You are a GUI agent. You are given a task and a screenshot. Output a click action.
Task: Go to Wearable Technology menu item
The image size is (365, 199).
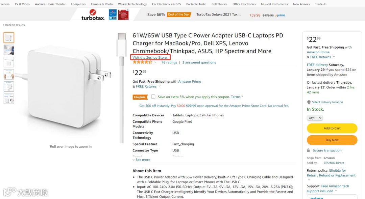(x=132, y=4)
